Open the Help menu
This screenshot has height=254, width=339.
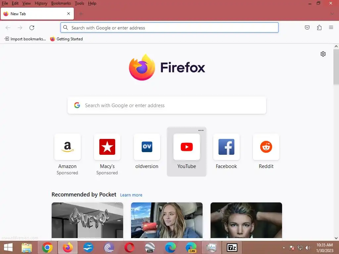tap(92, 3)
